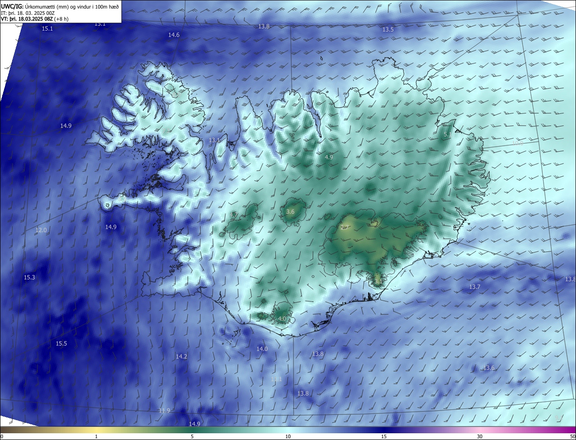Click the "50" tick label on the color scale

click(x=572, y=436)
